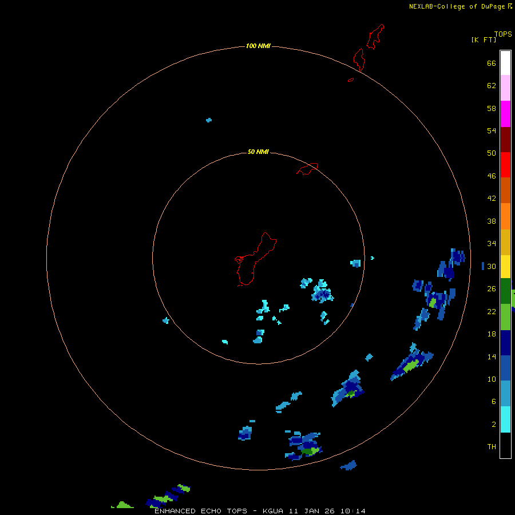The image size is (515, 515).
Task: Pick the dark red maroon legend swatch
Action: click(505, 140)
